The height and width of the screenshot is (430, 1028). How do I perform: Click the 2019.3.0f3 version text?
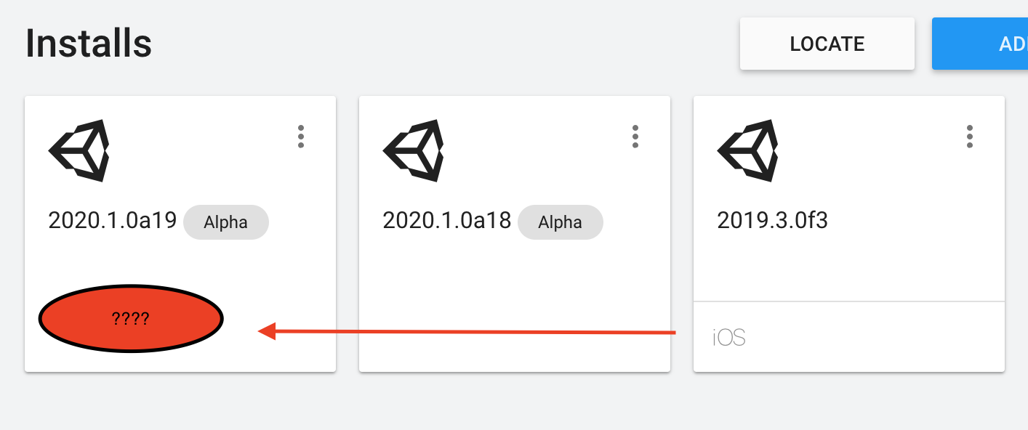[772, 220]
